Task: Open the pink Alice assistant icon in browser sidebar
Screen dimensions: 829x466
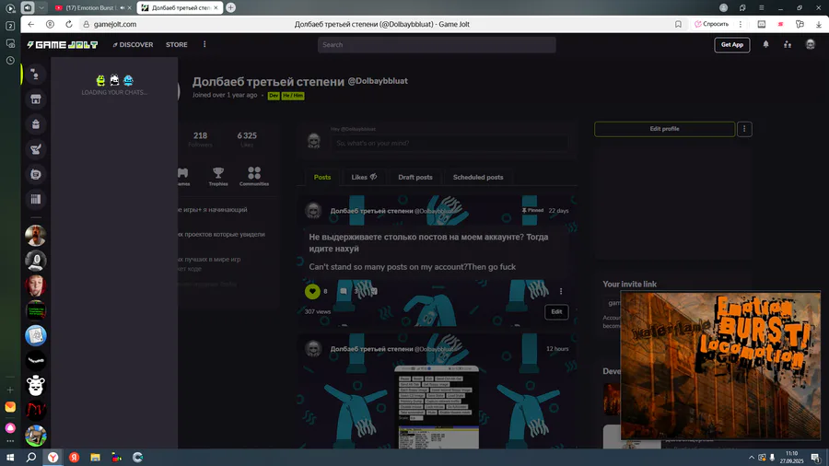Action: coord(10,428)
